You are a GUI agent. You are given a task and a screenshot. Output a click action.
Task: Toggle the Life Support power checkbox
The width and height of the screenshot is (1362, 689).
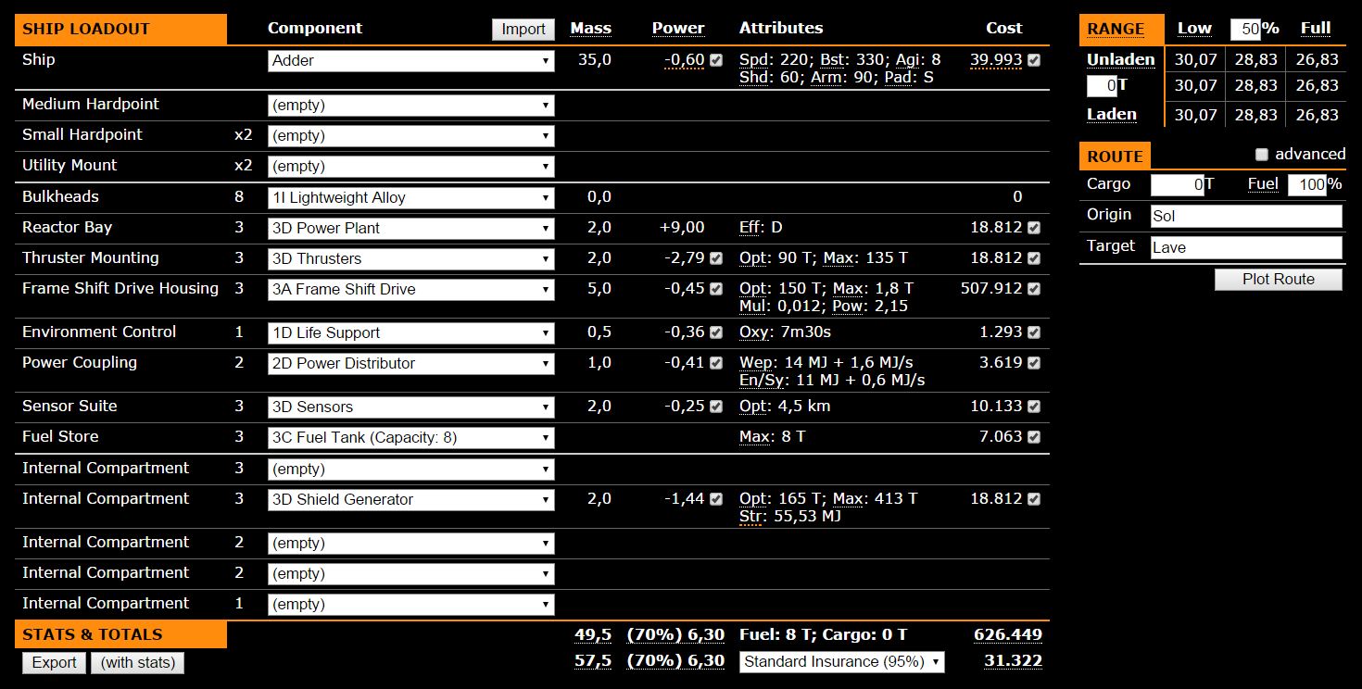click(x=716, y=332)
